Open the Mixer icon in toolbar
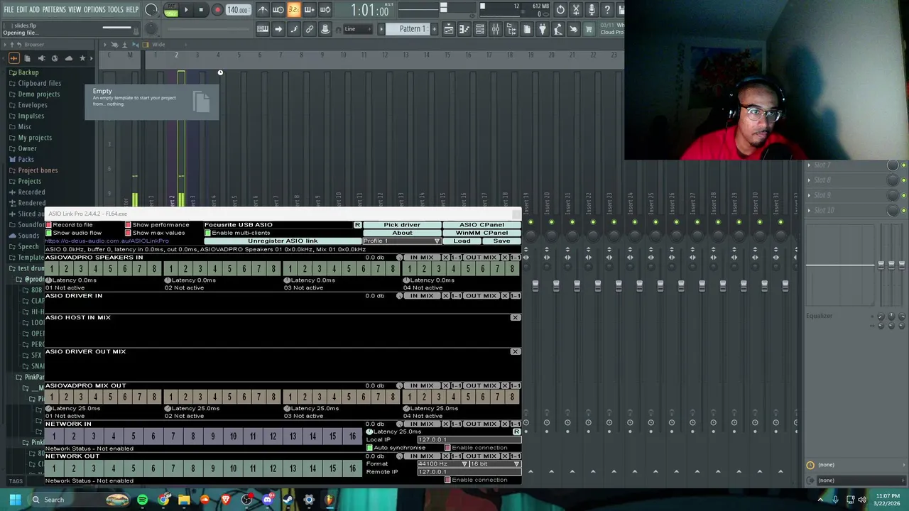909x511 pixels. [x=496, y=29]
